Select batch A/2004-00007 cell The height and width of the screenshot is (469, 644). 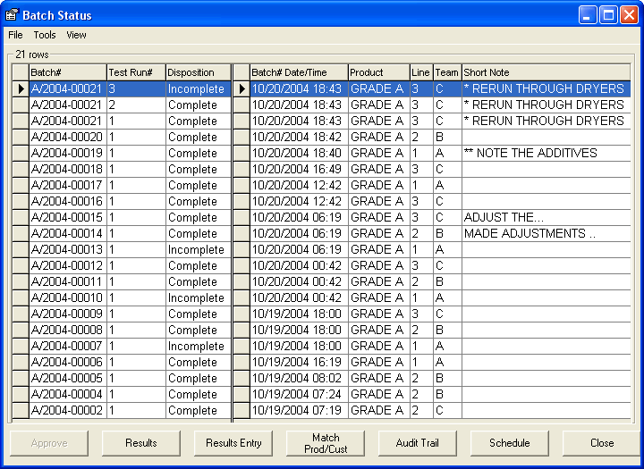[68, 346]
